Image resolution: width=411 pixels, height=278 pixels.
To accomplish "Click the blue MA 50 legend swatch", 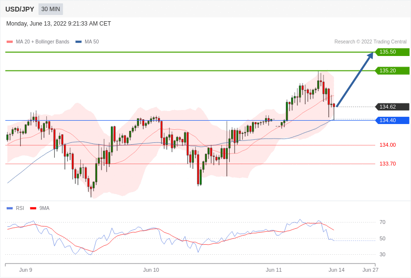I will coord(78,42).
